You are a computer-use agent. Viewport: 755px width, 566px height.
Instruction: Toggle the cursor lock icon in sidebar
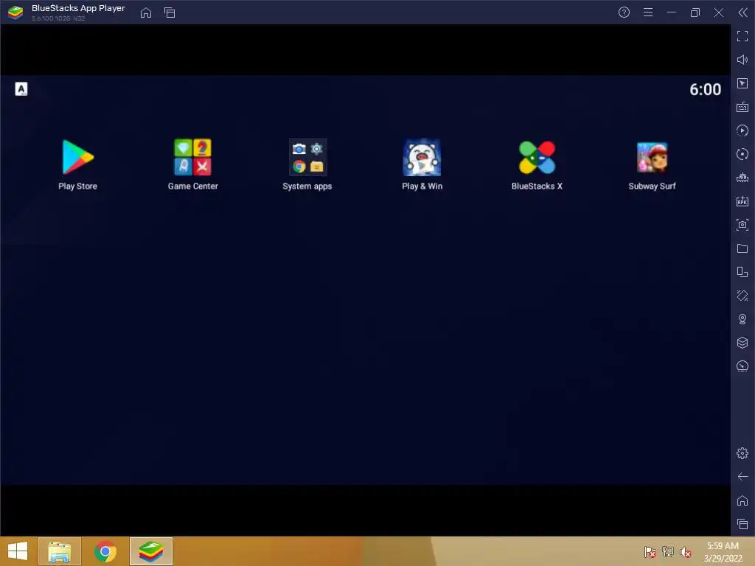tap(742, 83)
